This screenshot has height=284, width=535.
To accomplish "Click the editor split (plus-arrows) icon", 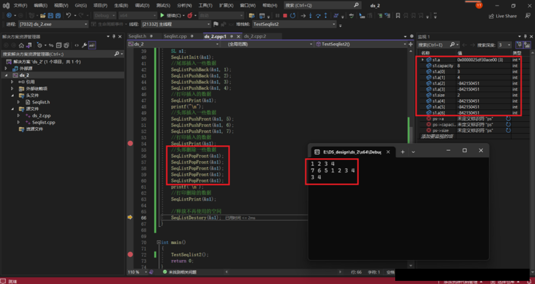I will [410, 44].
